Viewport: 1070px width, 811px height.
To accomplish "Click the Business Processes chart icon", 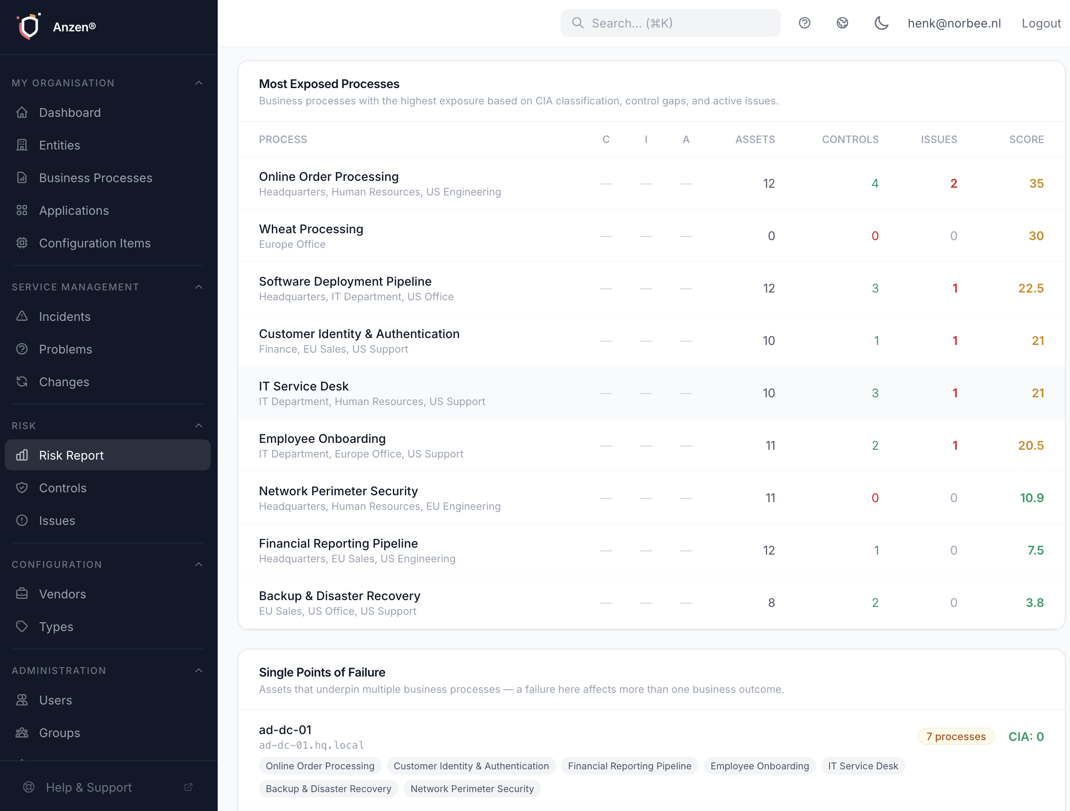I will tap(22, 177).
